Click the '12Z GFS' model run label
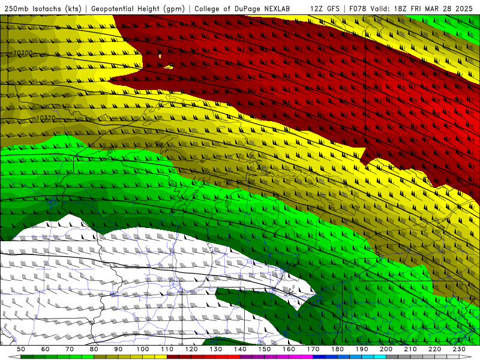The width and height of the screenshot is (480, 360). [x=325, y=8]
